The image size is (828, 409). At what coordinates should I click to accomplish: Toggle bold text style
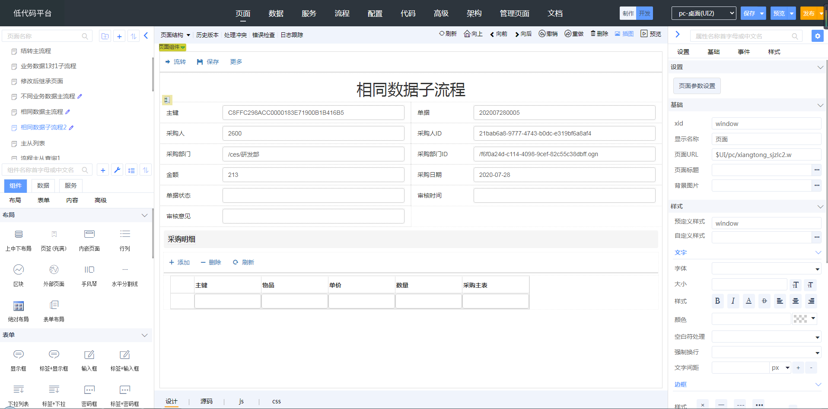coord(717,301)
